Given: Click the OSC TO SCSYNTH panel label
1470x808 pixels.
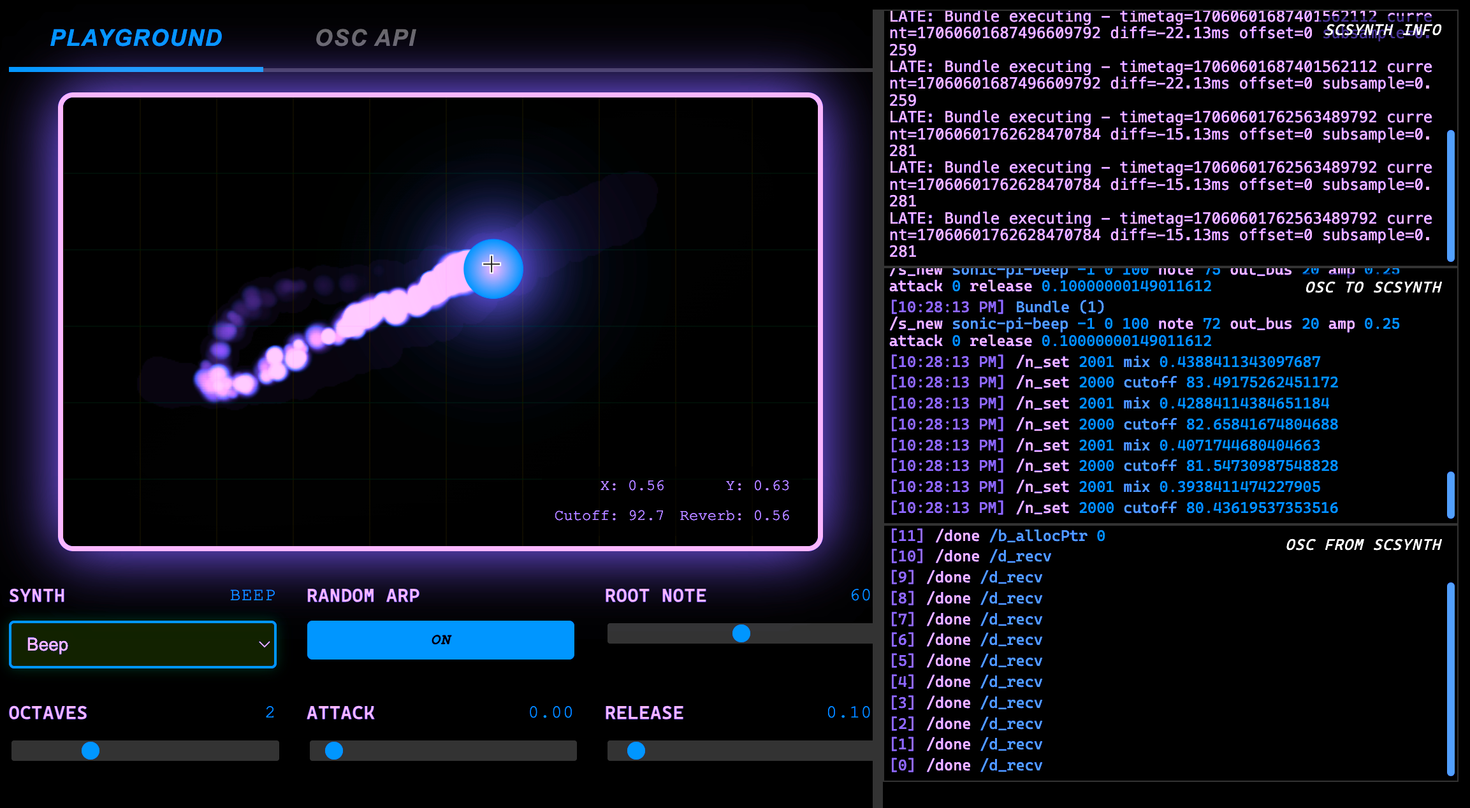Looking at the screenshot, I should coord(1372,287).
